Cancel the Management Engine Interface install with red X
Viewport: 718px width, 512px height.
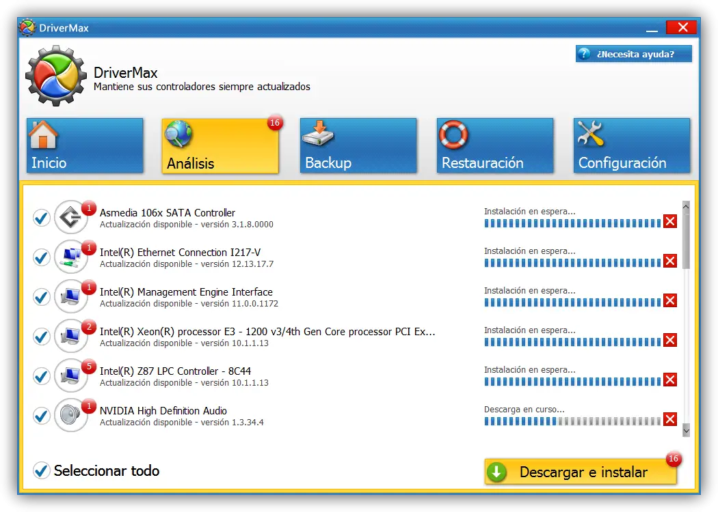pyautogui.click(x=670, y=301)
